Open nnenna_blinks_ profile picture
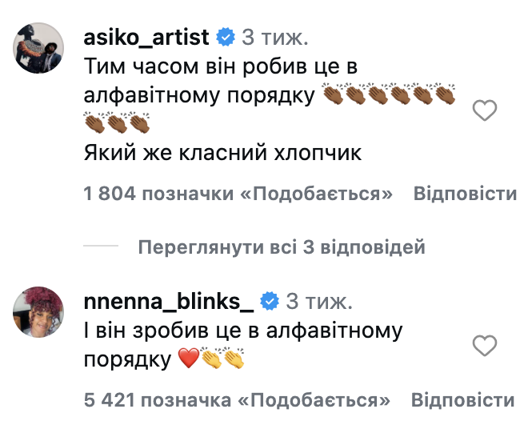The width and height of the screenshot is (528, 421). tap(38, 311)
